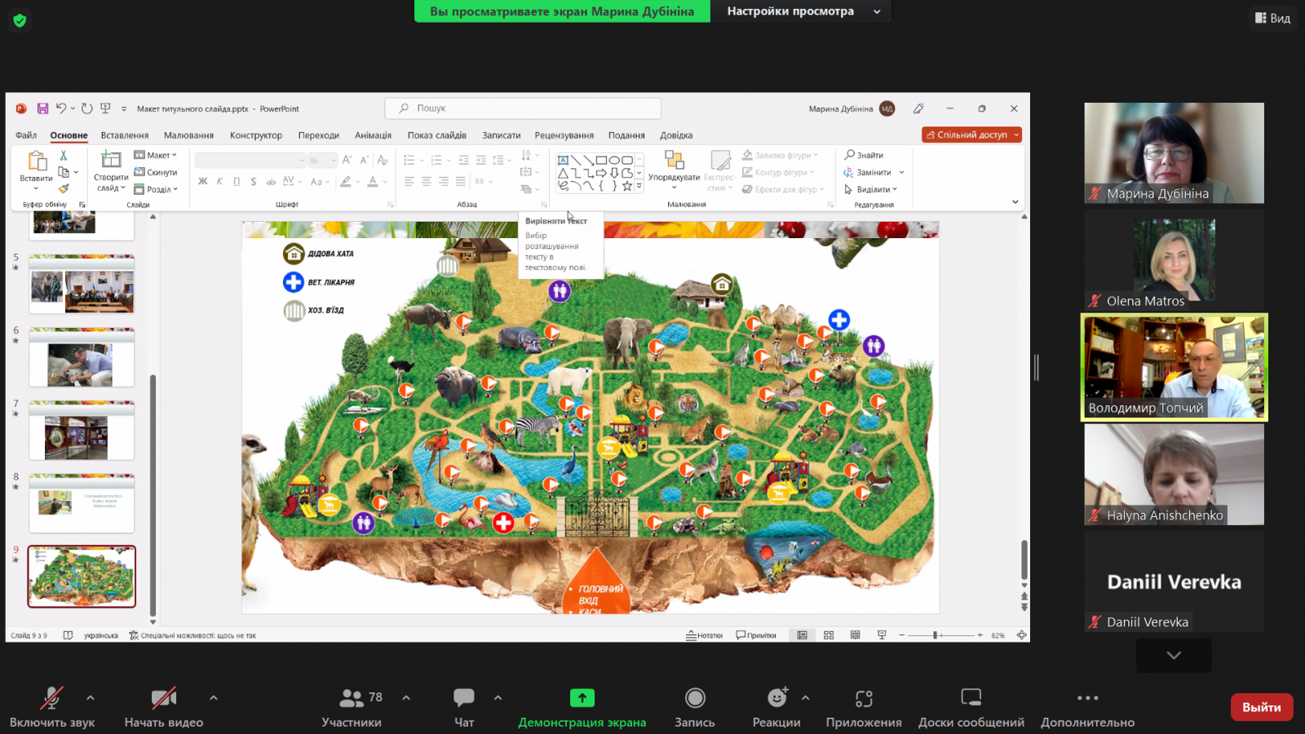Switch to the Animations (Анімація) tab
Screen dimensions: 1305x734
tap(374, 135)
